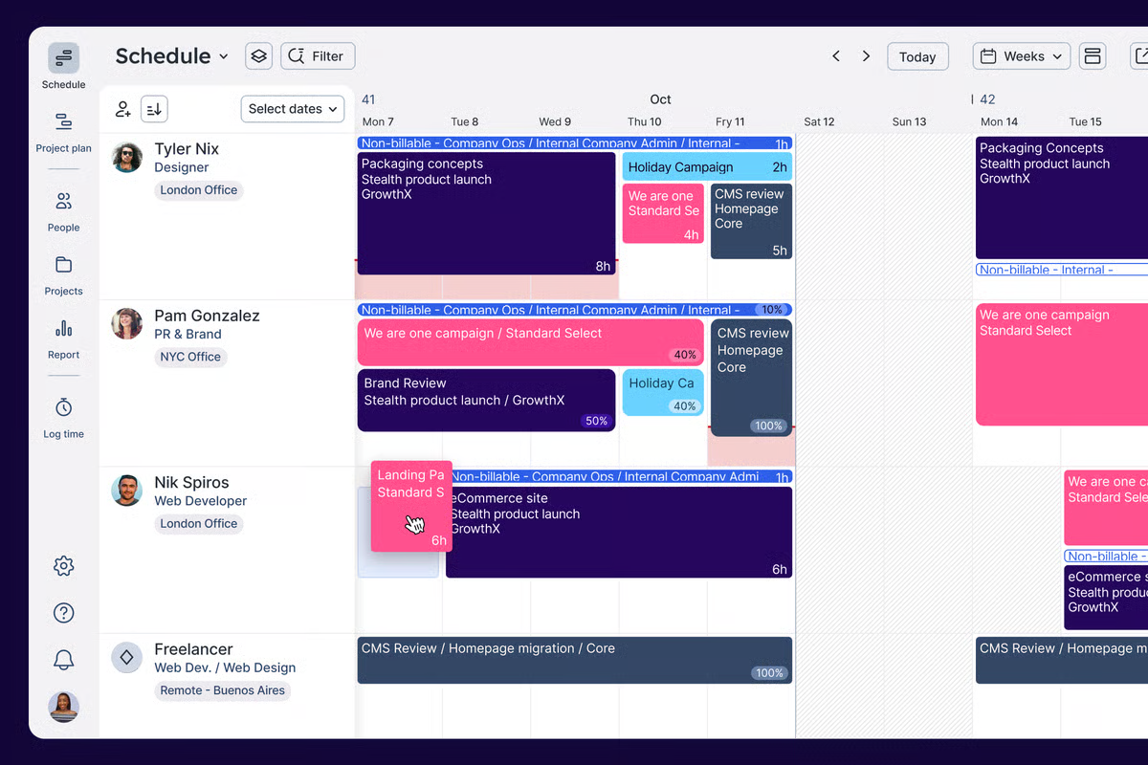The image size is (1148, 765).
Task: Toggle the layers view button
Action: (258, 56)
